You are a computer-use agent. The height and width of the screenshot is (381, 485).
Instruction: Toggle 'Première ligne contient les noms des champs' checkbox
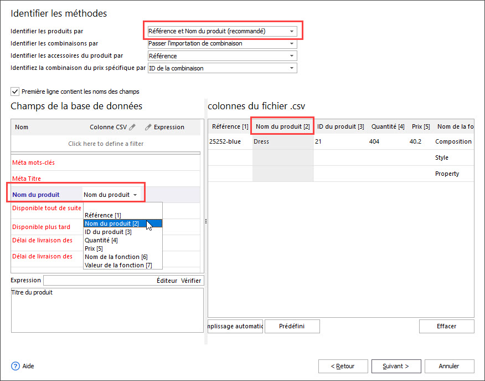pos(15,92)
